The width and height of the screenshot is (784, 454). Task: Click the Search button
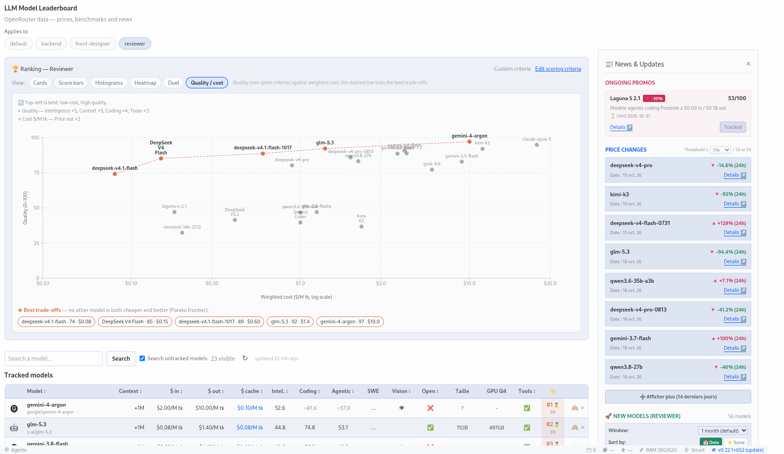[121, 358]
